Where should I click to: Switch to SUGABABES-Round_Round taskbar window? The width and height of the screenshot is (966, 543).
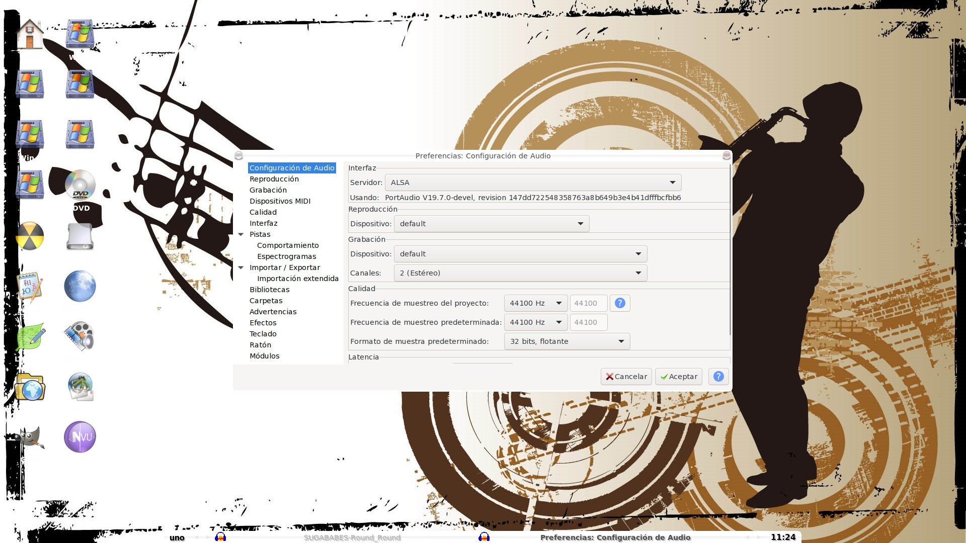click(x=352, y=537)
